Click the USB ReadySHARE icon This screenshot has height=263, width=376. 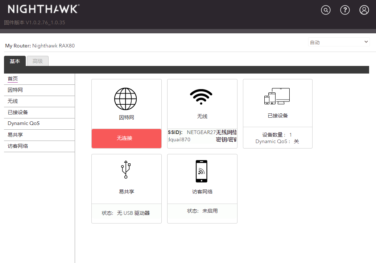coord(126,169)
